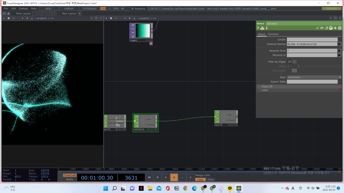Viewport: 344px width, 193px height.
Task: Toggle the Realtime checkbox
Action: pyautogui.click(x=132, y=8)
